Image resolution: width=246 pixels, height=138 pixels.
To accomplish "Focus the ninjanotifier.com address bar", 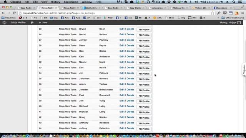I will pos(116,13).
